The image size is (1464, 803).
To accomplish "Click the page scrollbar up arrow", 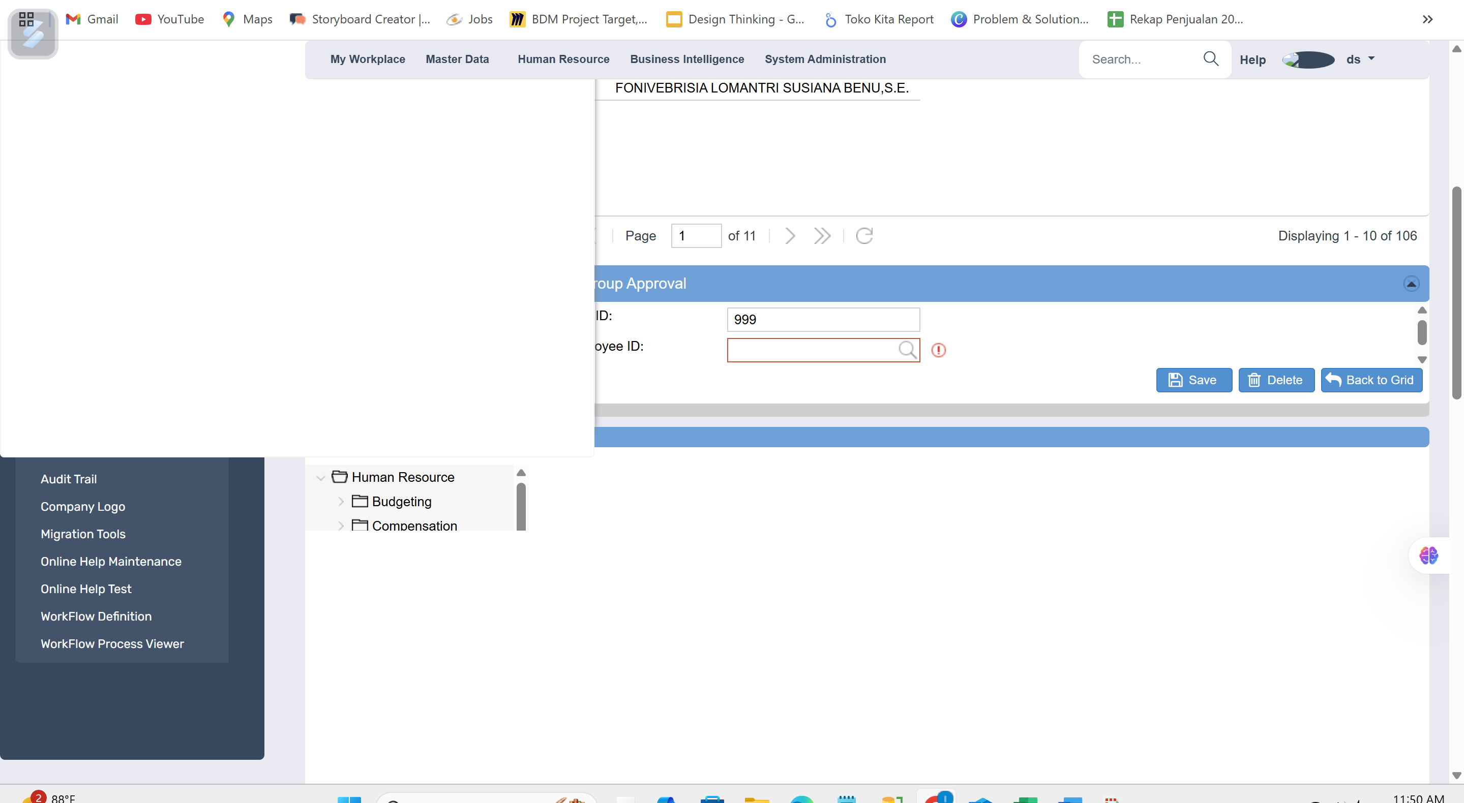I will pos(1456,49).
